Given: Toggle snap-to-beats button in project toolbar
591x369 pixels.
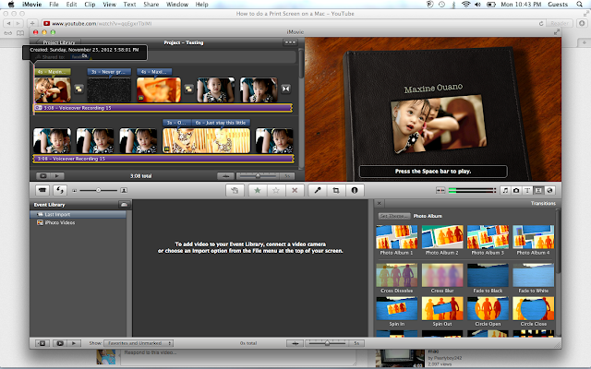Looking at the screenshot, I should click(225, 176).
